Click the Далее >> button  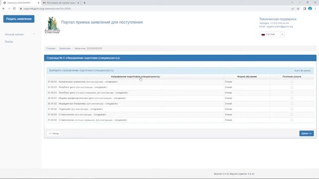coord(307,133)
